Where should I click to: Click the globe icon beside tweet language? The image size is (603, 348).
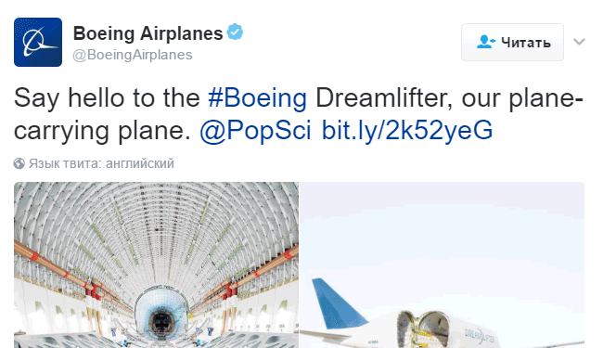[19, 163]
